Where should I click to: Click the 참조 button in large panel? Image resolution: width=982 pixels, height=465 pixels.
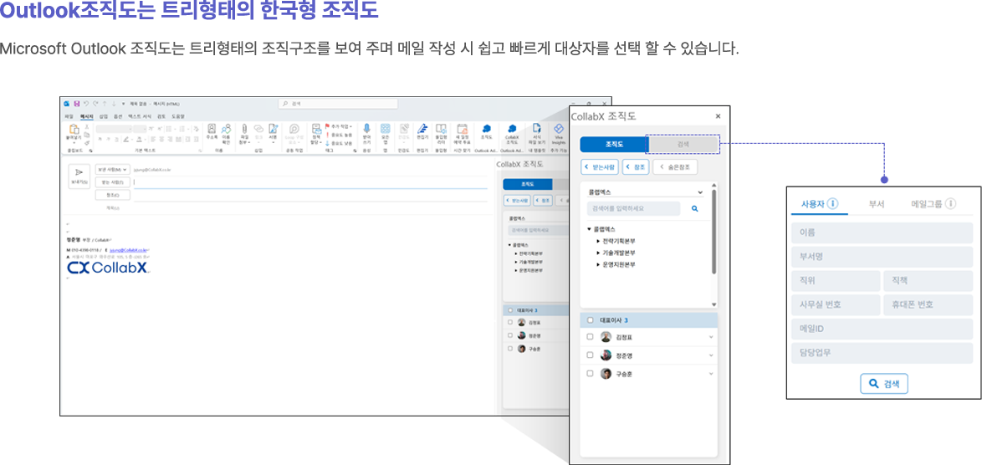[x=636, y=167]
